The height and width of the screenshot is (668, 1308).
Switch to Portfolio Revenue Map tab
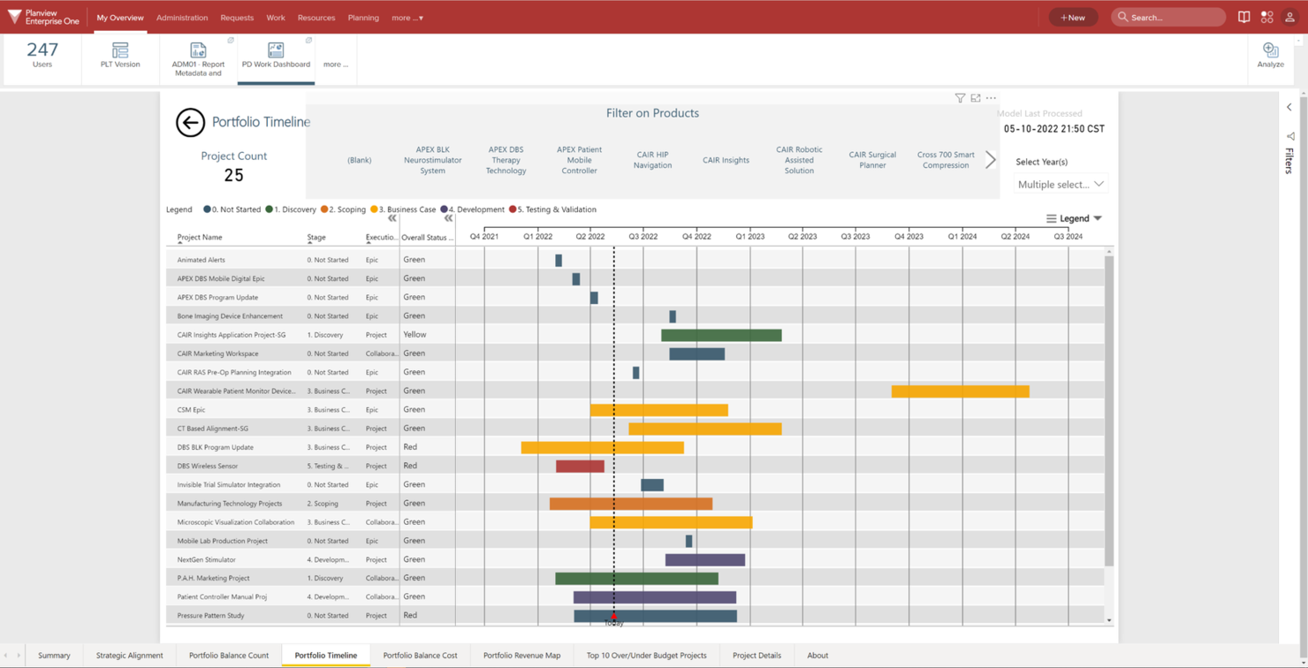click(522, 656)
